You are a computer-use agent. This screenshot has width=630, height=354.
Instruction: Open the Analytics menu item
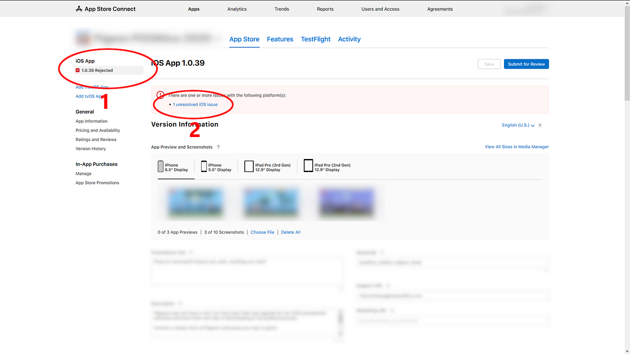point(237,9)
